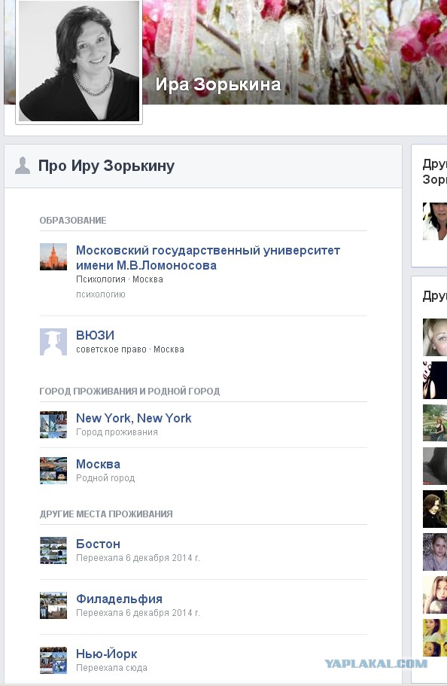This screenshot has width=447, height=686.
Task: Open the friend thumbnail in the top friends box
Action: click(435, 221)
